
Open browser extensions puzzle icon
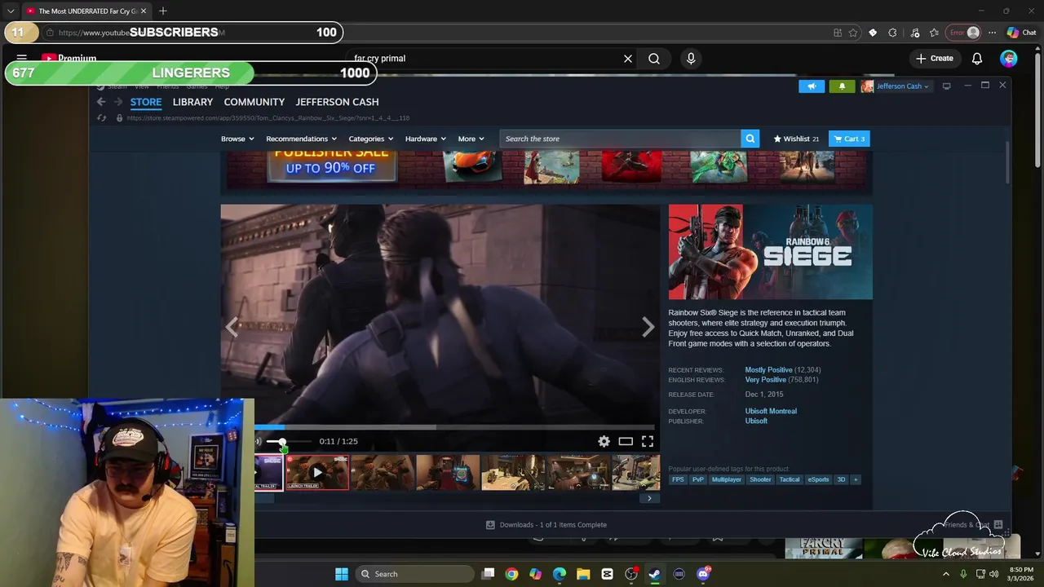pyautogui.click(x=892, y=33)
